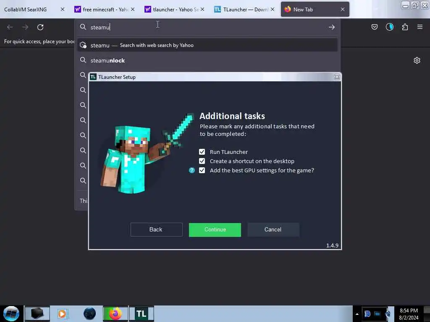Open Firefox account profile icon

tap(390, 27)
